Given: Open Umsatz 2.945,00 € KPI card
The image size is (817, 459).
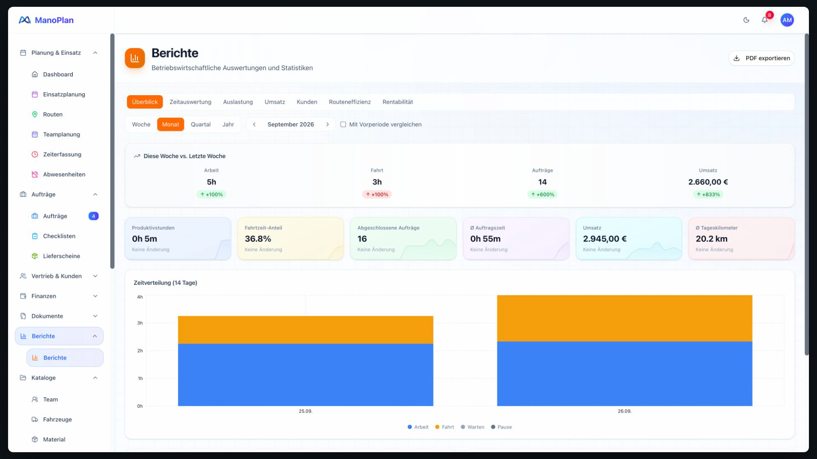Looking at the screenshot, I should pos(628,238).
